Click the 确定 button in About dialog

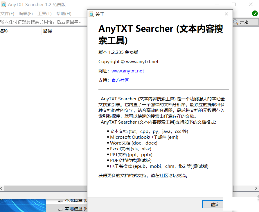pyautogui.click(x=213, y=204)
